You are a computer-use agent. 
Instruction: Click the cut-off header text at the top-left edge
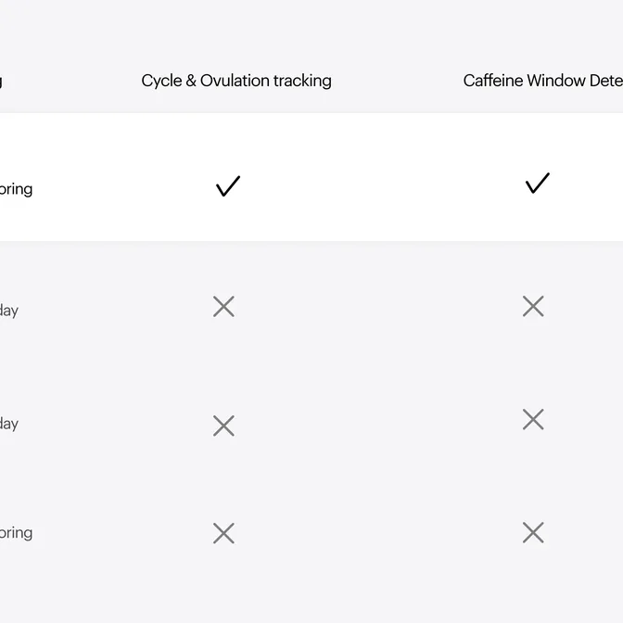[x=2, y=81]
